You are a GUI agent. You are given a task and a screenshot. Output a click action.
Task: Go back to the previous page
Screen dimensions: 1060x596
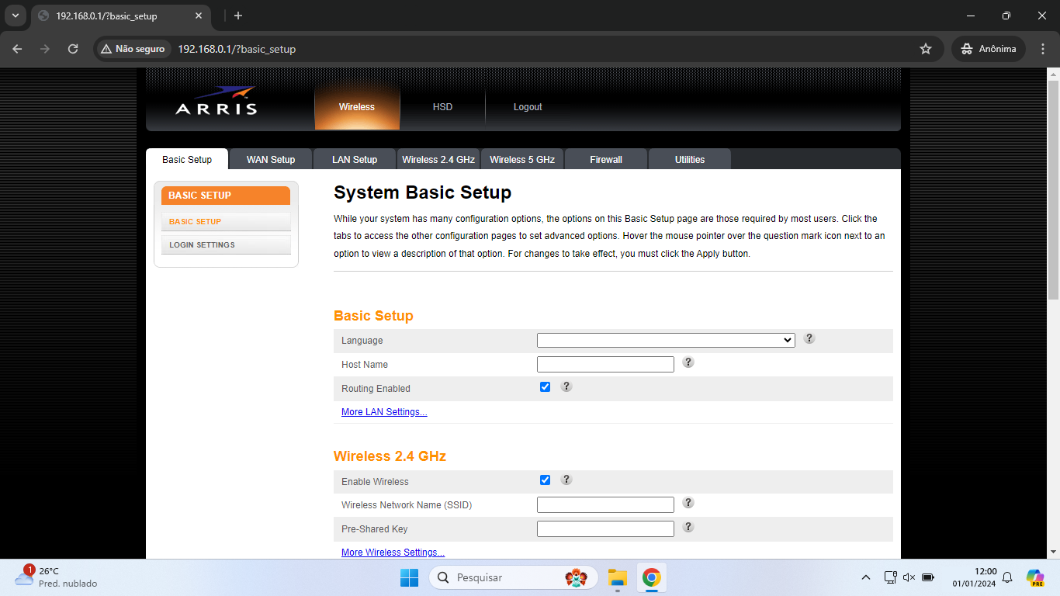[x=18, y=49]
